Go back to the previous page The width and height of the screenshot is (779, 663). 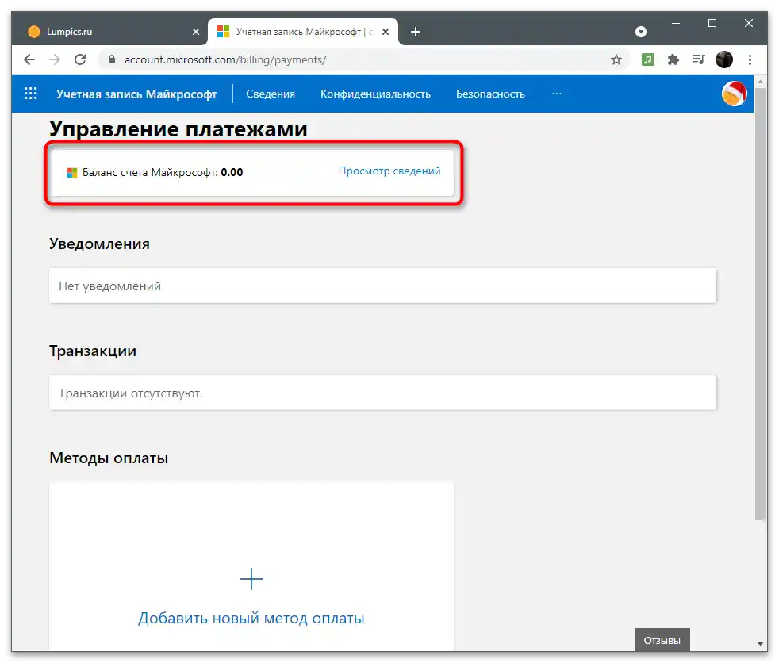pyautogui.click(x=29, y=59)
